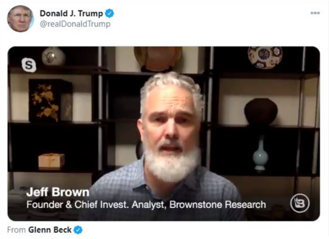Click the "From" label before Glenn Beck
This screenshot has width=329, height=239.
(x=16, y=230)
